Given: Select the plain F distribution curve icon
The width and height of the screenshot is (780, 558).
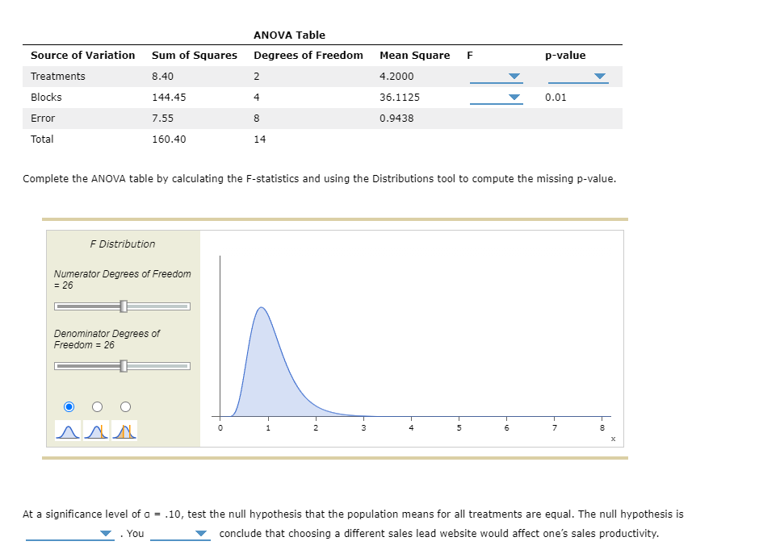Looking at the screenshot, I should click(x=67, y=430).
